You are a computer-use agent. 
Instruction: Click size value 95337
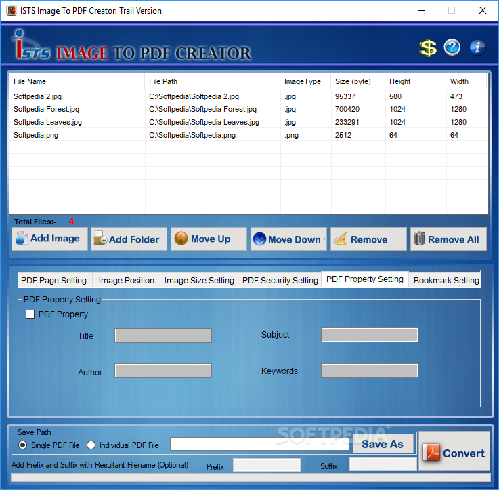click(x=345, y=96)
